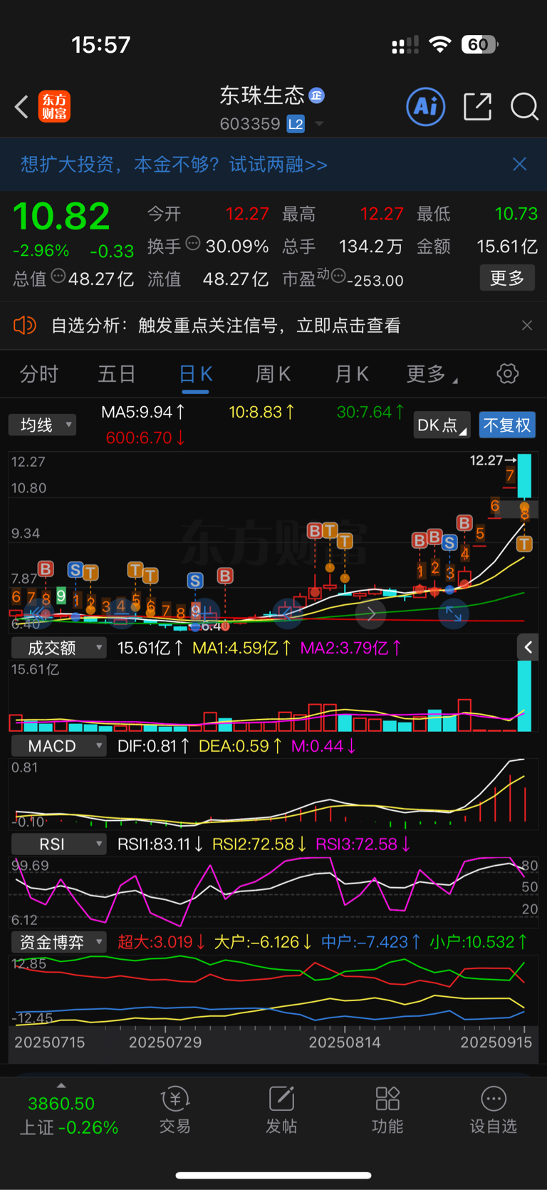Click the current price 10.82
The height and width of the screenshot is (1190, 547).
click(61, 216)
